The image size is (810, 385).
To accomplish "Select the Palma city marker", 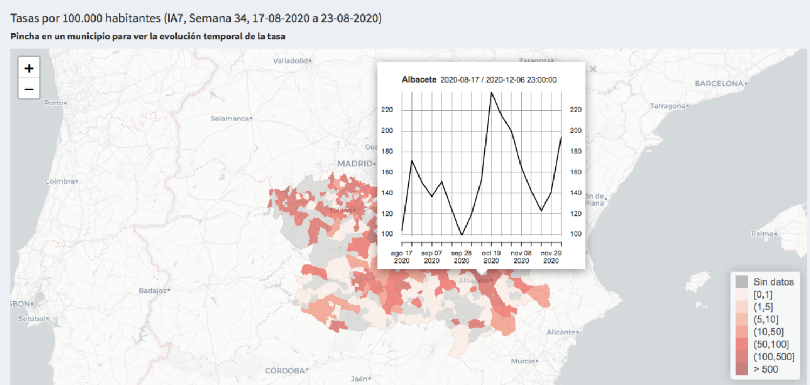I will (x=775, y=234).
